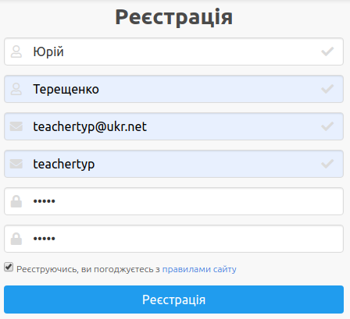Viewport: 350px width, 319px height.
Task: Focus the username field containing teachertyp
Action: point(173,164)
